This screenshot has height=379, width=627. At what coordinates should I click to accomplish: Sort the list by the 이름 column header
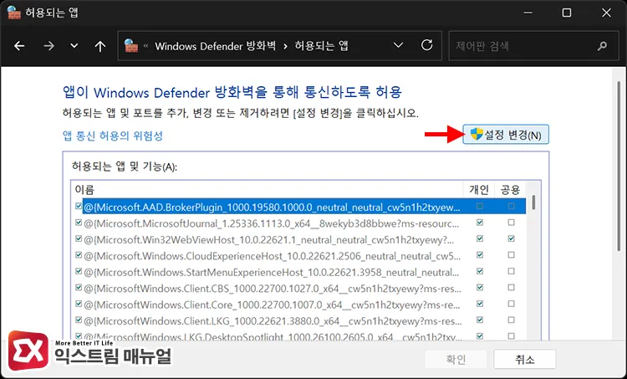(267, 190)
